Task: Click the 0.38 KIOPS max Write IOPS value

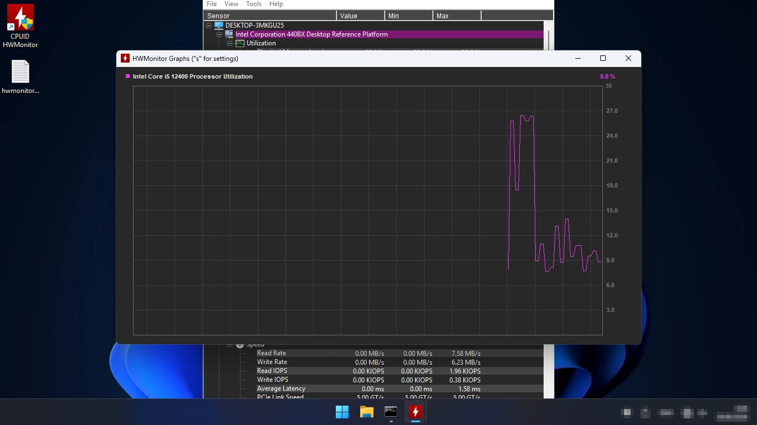Action: pyautogui.click(x=465, y=380)
